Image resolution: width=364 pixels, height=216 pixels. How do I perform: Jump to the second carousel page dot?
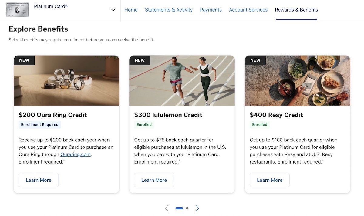point(187,208)
